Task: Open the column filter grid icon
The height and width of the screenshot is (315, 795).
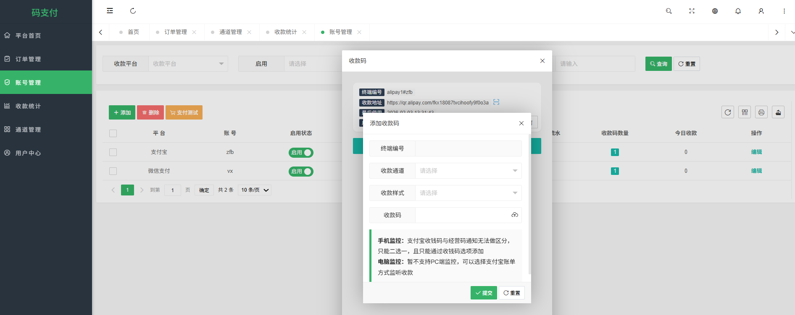Action: [x=745, y=112]
